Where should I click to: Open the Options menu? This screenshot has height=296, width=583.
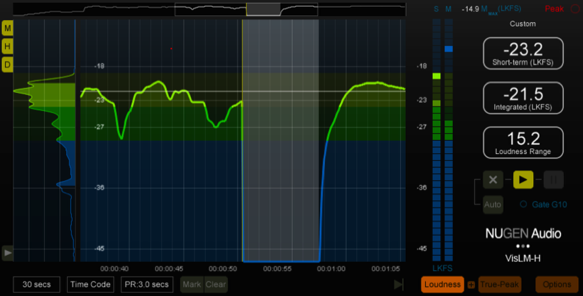[x=557, y=284]
